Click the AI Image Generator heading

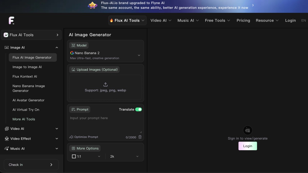click(90, 35)
